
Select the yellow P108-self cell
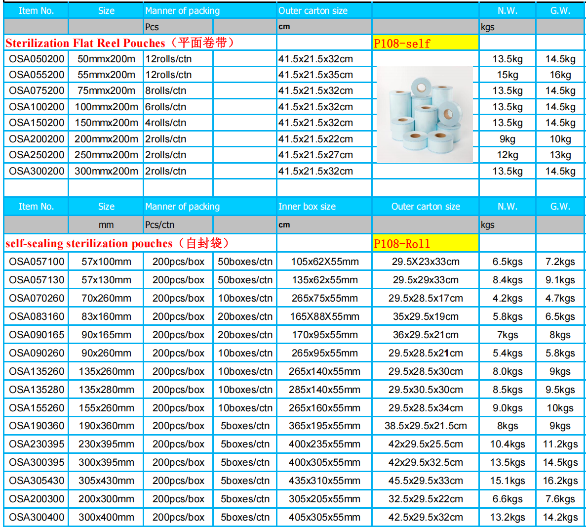click(x=425, y=44)
